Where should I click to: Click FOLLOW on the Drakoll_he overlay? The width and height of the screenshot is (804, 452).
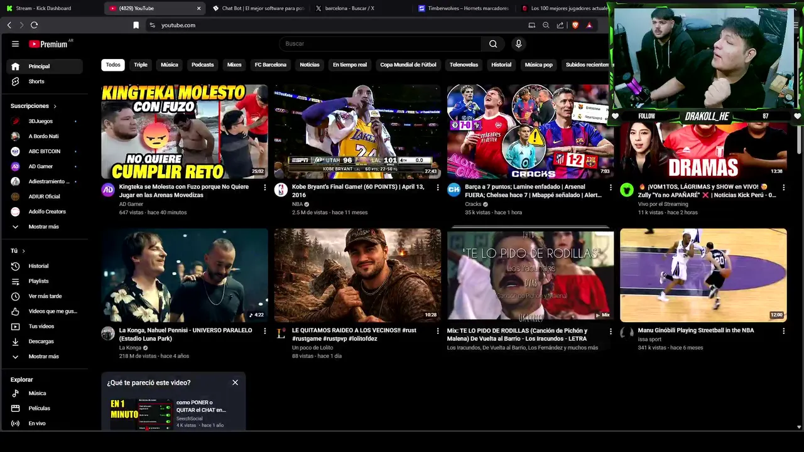click(646, 116)
